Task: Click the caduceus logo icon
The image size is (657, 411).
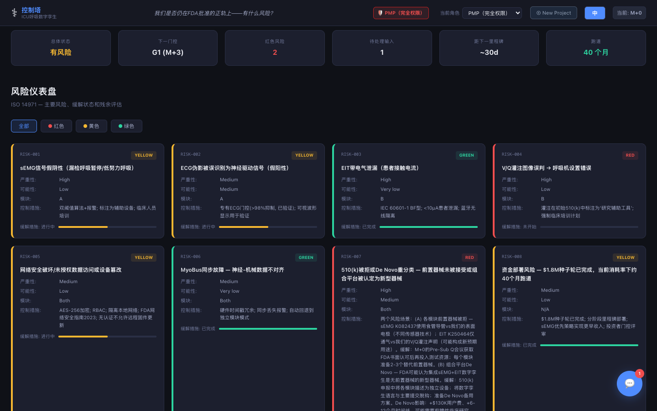Action: tap(14, 13)
